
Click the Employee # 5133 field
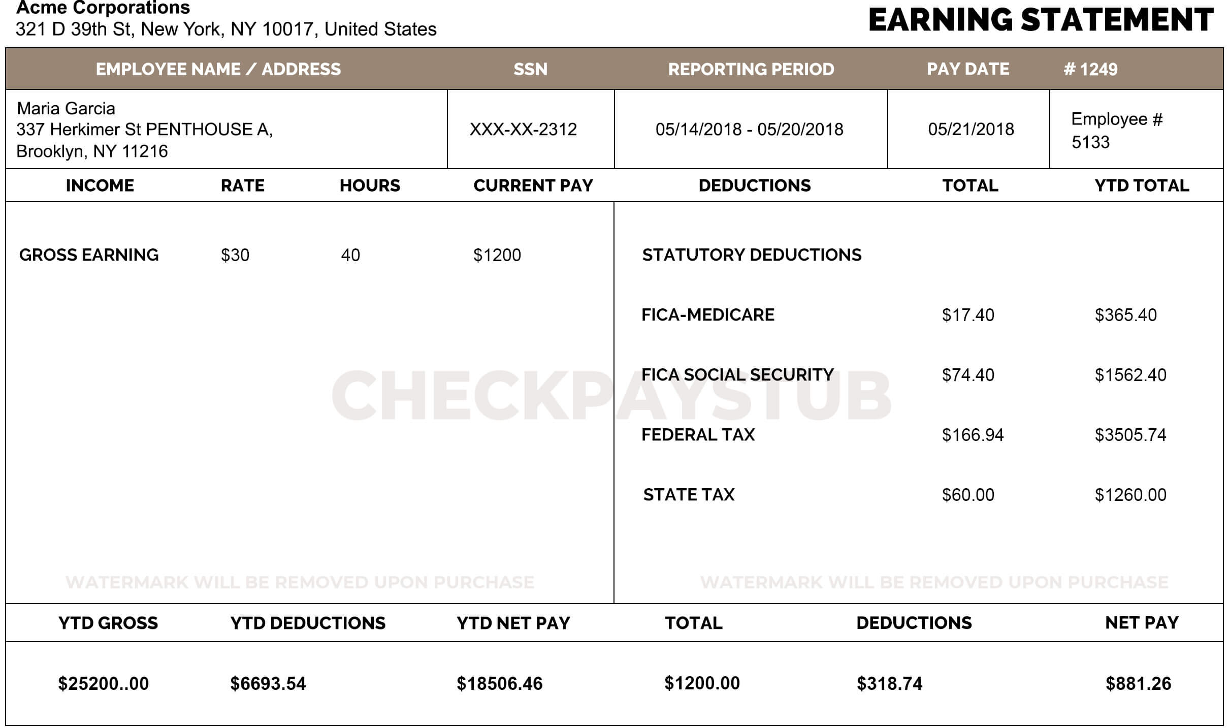tap(1116, 131)
